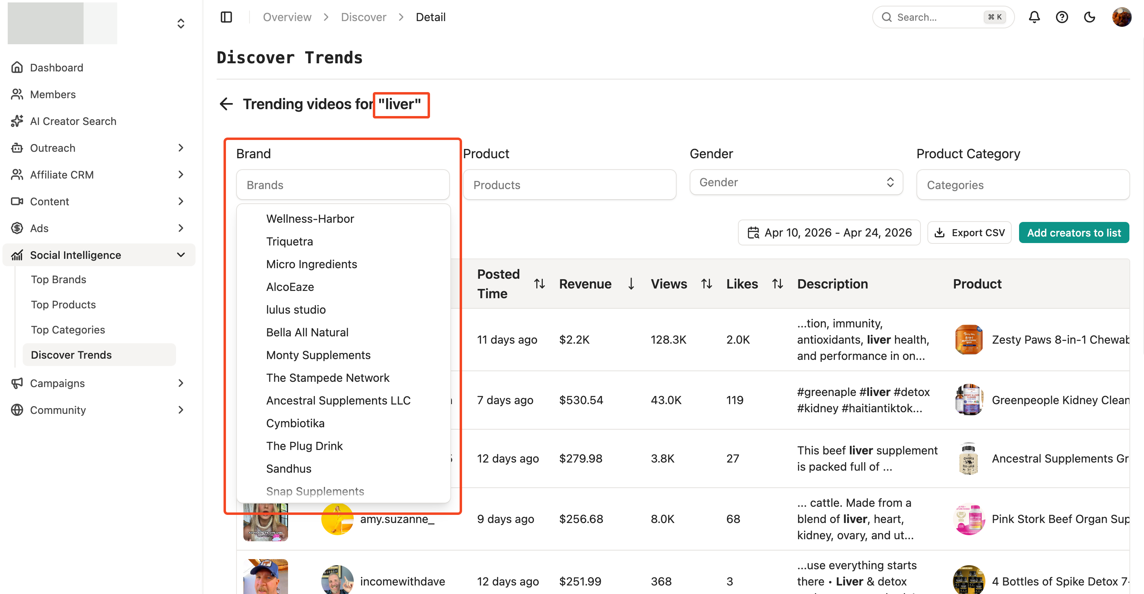Screen dimensions: 1144x594
Task: Click the Outreach robot icon
Action: pyautogui.click(x=17, y=148)
